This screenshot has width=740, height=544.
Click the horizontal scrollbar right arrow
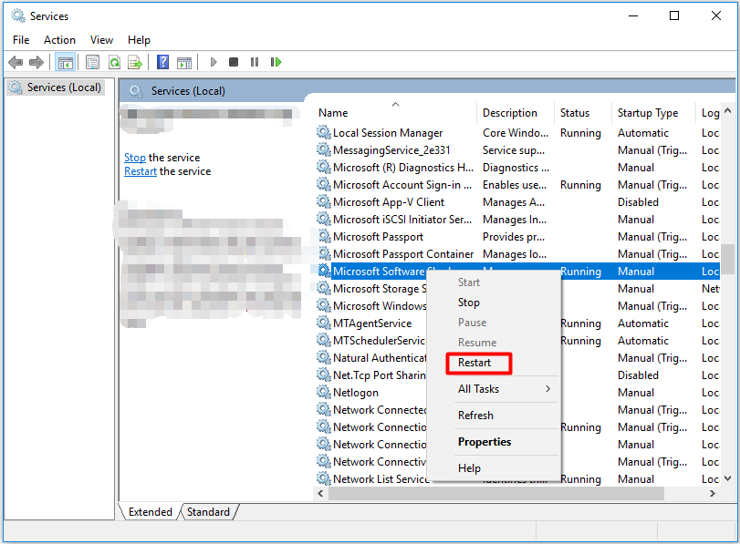click(712, 494)
